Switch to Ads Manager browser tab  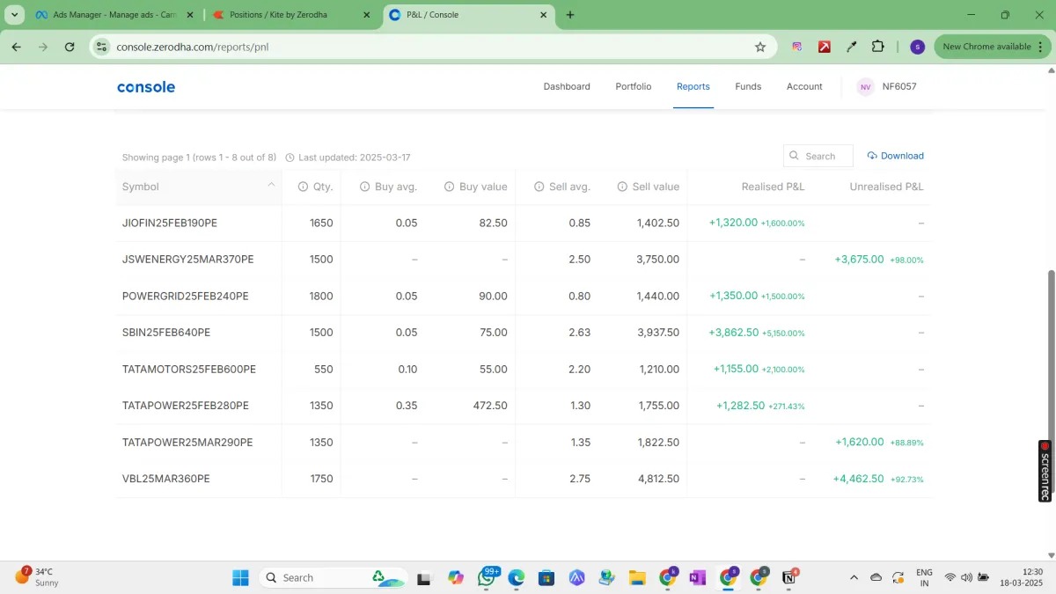[114, 15]
